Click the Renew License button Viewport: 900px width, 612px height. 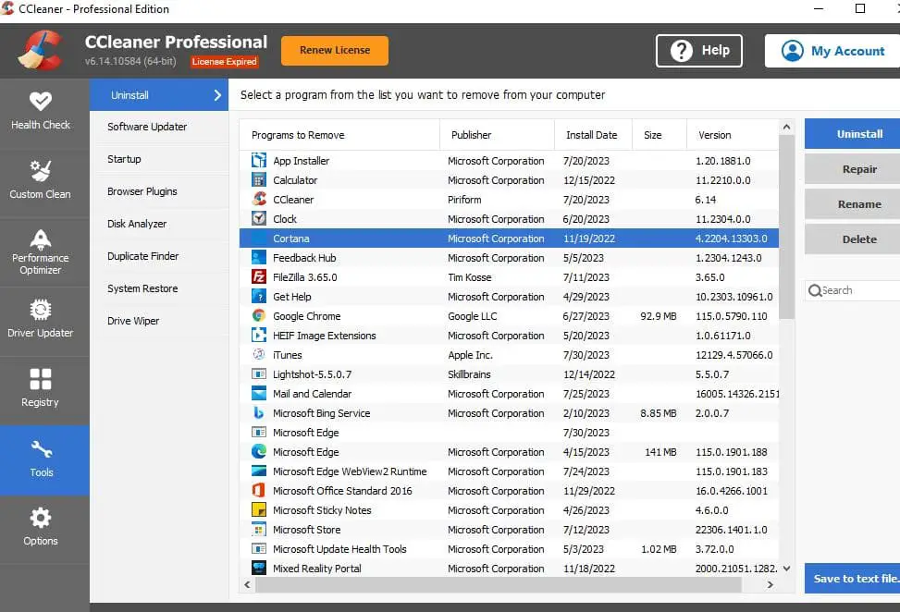pos(334,51)
